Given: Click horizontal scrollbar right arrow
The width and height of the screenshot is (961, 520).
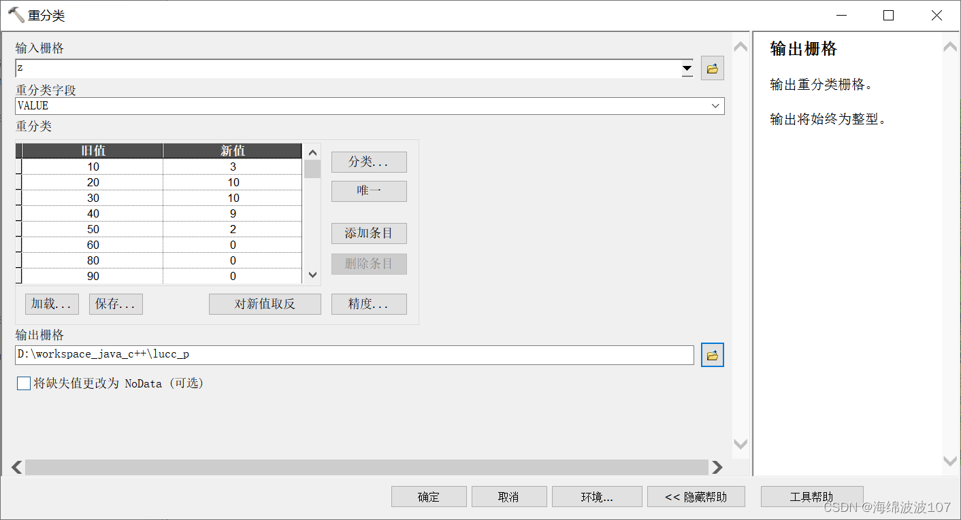Looking at the screenshot, I should pos(717,467).
